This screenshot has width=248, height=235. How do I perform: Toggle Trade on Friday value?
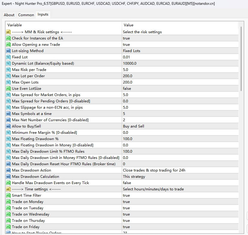(x=180, y=227)
